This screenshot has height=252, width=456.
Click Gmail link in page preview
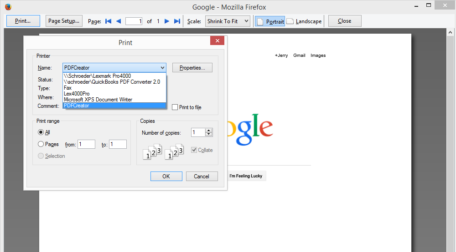(x=299, y=55)
